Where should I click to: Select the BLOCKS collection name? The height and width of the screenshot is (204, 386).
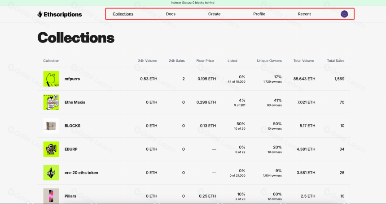click(x=72, y=126)
